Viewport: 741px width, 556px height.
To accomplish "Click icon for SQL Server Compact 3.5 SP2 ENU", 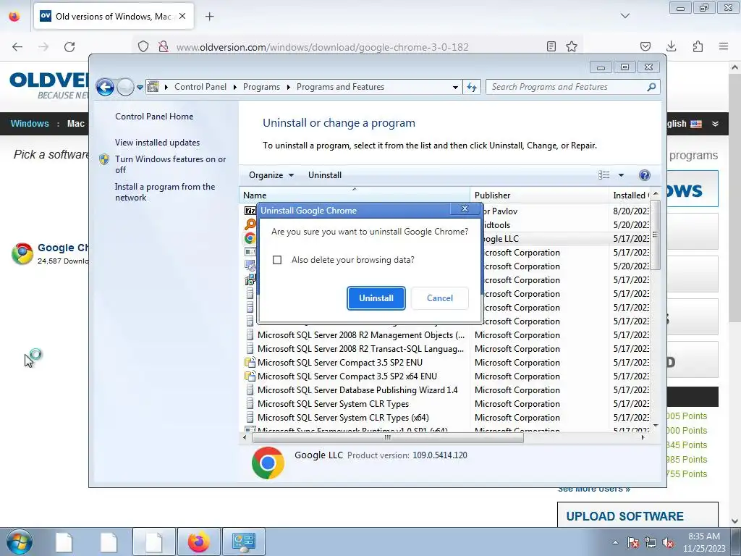I will (250, 363).
